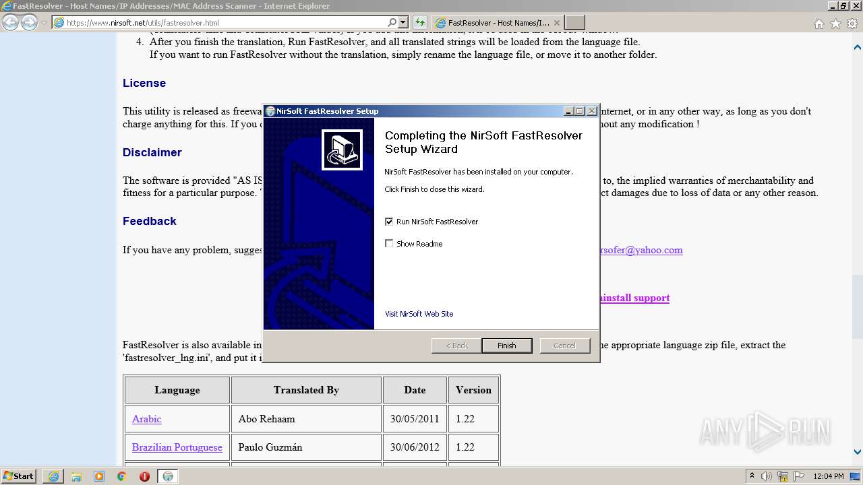Open the recent pages dropdown arrow
The image size is (863, 485).
click(x=44, y=23)
